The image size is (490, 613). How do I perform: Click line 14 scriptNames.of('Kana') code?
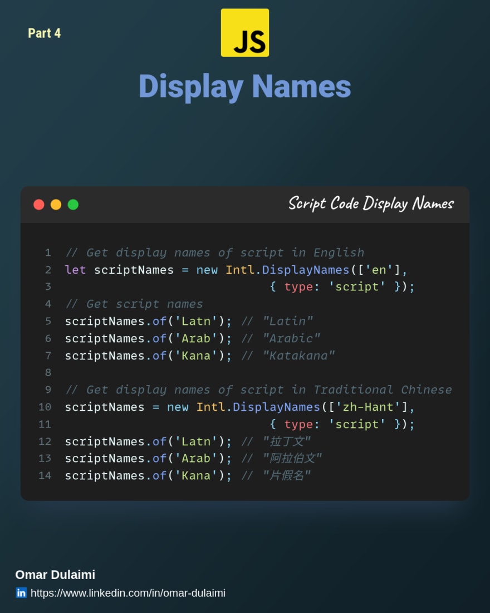click(149, 475)
